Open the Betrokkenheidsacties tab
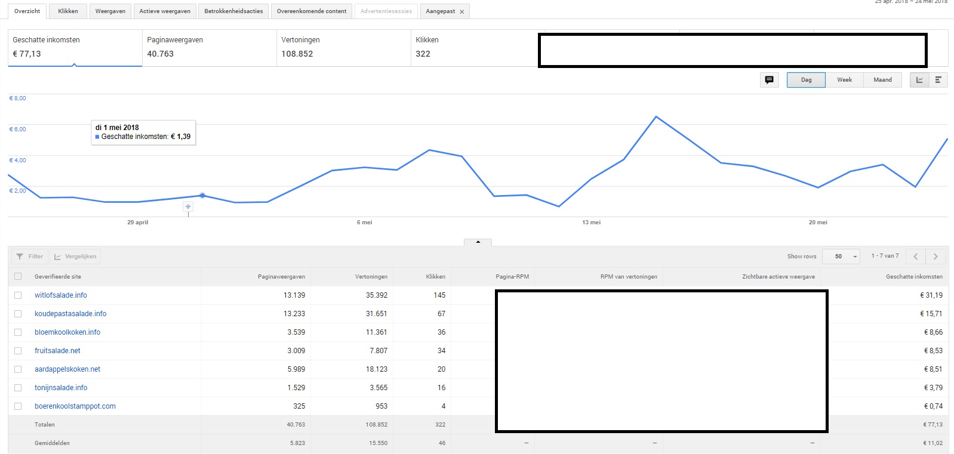Viewport: 954px width, 454px height. tap(233, 11)
